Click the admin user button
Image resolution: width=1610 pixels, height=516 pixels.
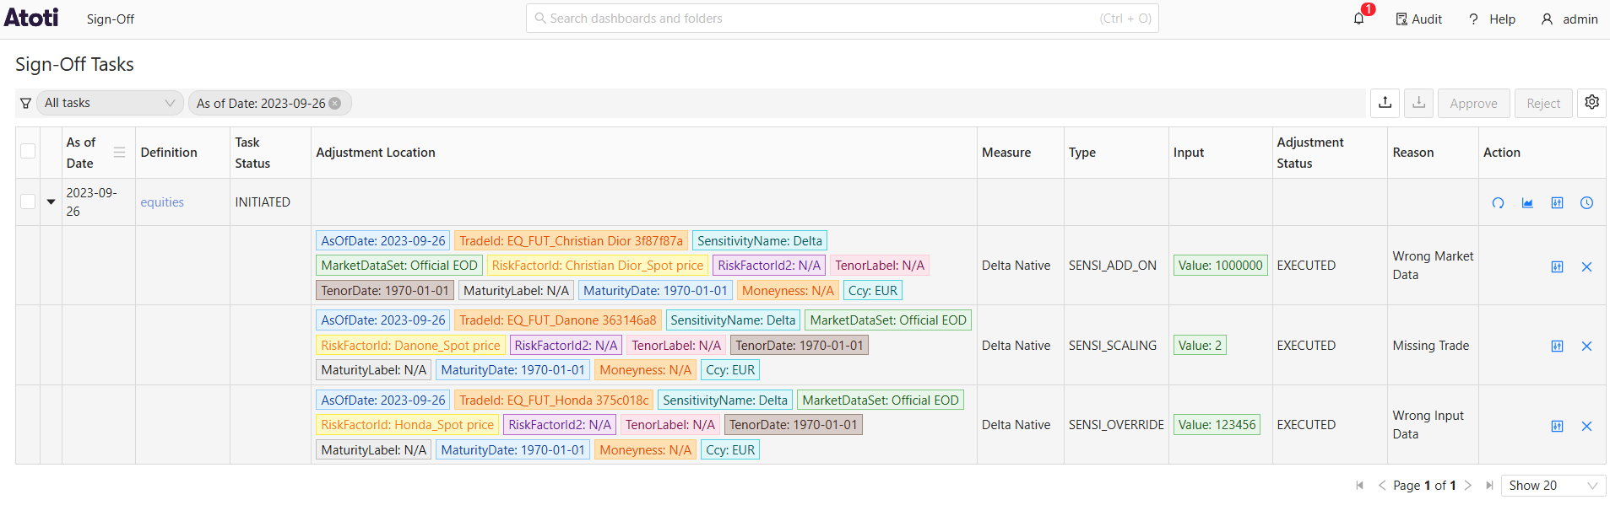click(1569, 19)
